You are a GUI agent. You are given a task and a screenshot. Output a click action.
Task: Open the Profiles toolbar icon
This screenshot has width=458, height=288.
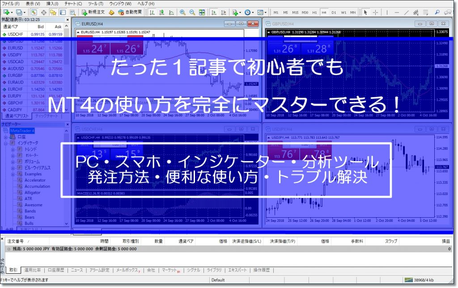point(19,13)
